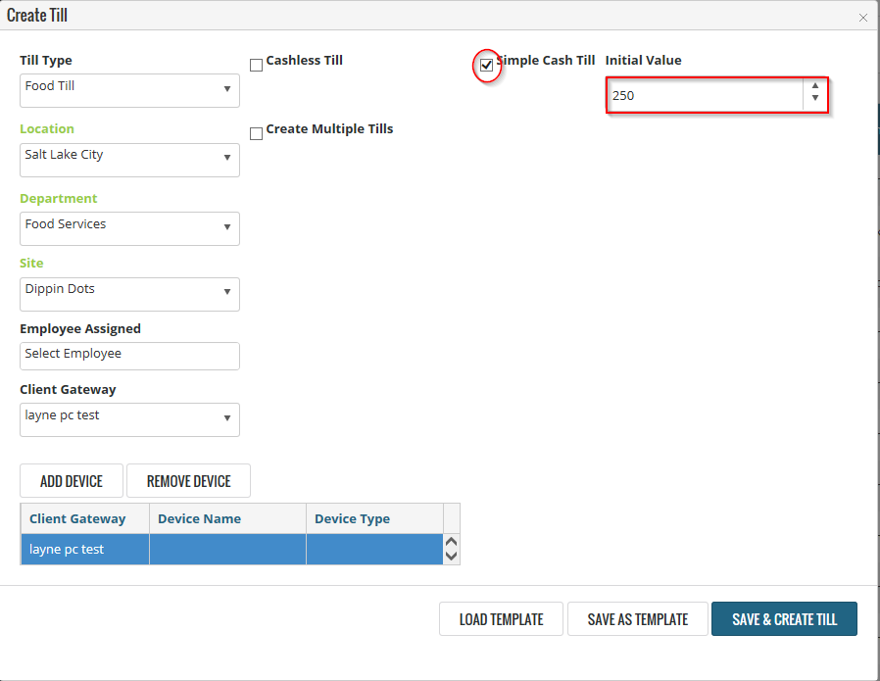Enable the Cashless Till checkbox
The height and width of the screenshot is (681, 880).
tap(257, 66)
